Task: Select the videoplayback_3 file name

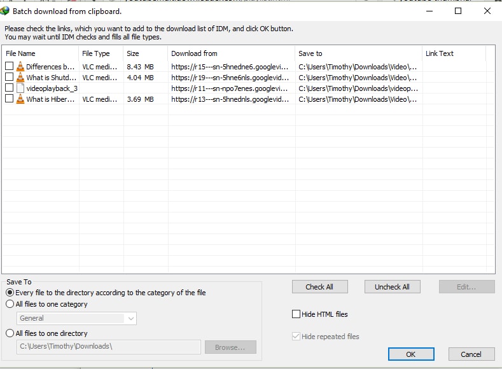Action: [52, 88]
